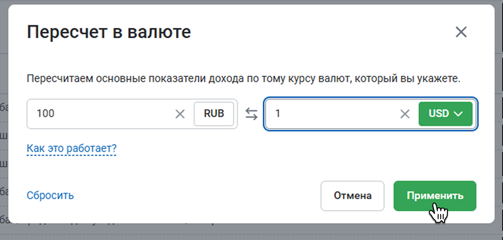This screenshot has width=503, height=240.
Task: Open the 'Как это работает?' link
Action: (71, 148)
